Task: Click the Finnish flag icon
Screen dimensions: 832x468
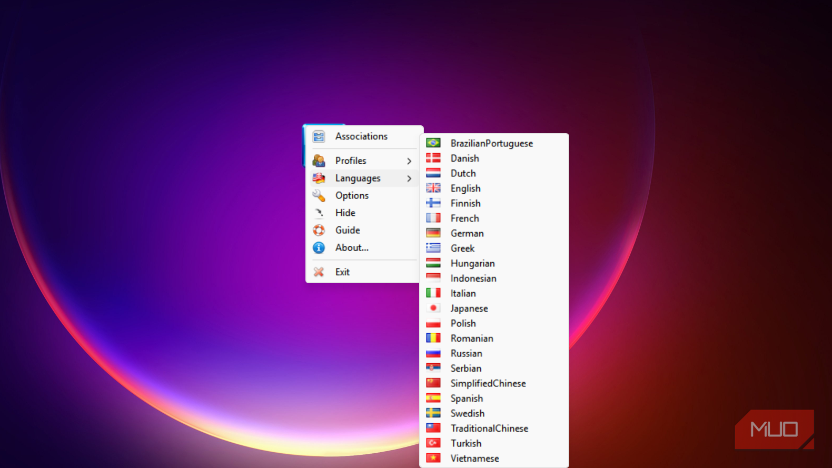Action: click(x=433, y=203)
